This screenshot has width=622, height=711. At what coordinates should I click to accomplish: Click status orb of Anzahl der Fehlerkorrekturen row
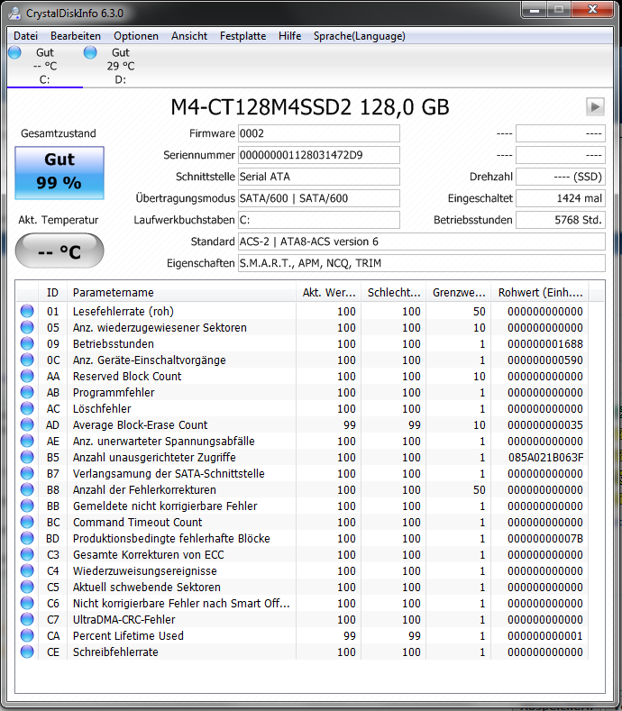[x=27, y=489]
